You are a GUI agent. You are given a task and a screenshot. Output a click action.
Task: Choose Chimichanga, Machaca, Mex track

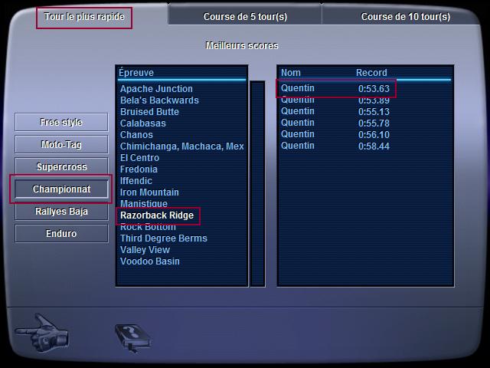coord(182,146)
